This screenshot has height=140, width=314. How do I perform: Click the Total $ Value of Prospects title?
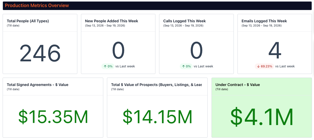point(156,85)
